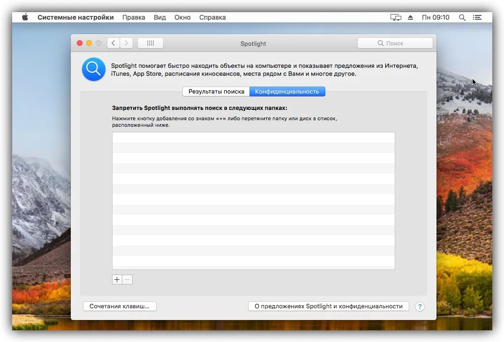Image resolution: width=504 pixels, height=342 pixels.
Task: Open the Справка menu
Action: coord(212,17)
